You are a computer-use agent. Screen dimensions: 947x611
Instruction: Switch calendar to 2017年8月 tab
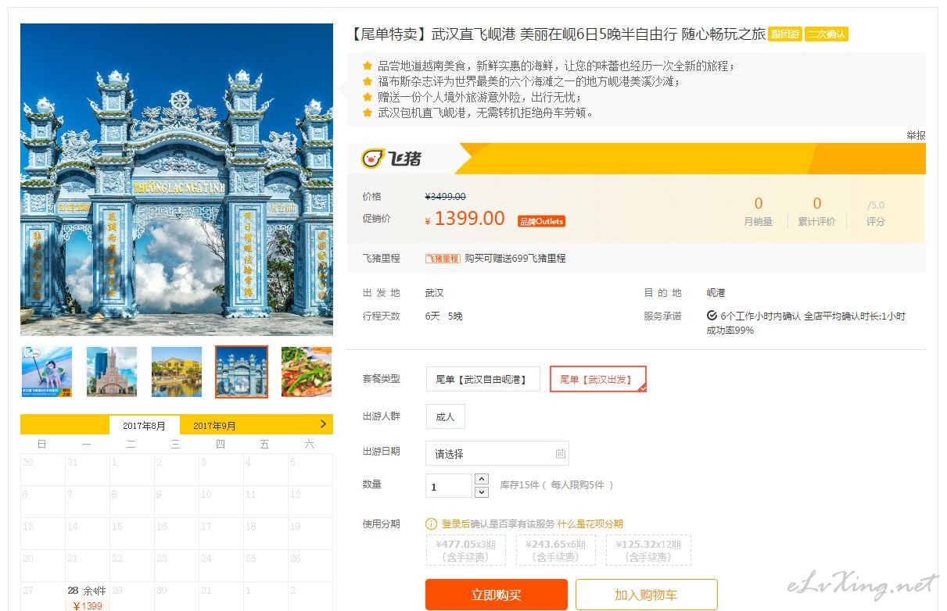pyautogui.click(x=145, y=426)
